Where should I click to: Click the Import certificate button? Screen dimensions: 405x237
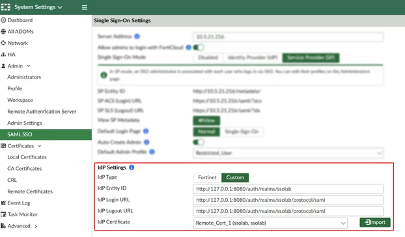(375, 222)
